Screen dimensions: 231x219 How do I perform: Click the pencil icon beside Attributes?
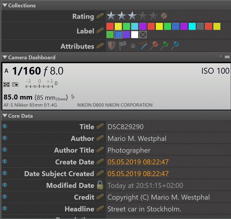[100, 46]
